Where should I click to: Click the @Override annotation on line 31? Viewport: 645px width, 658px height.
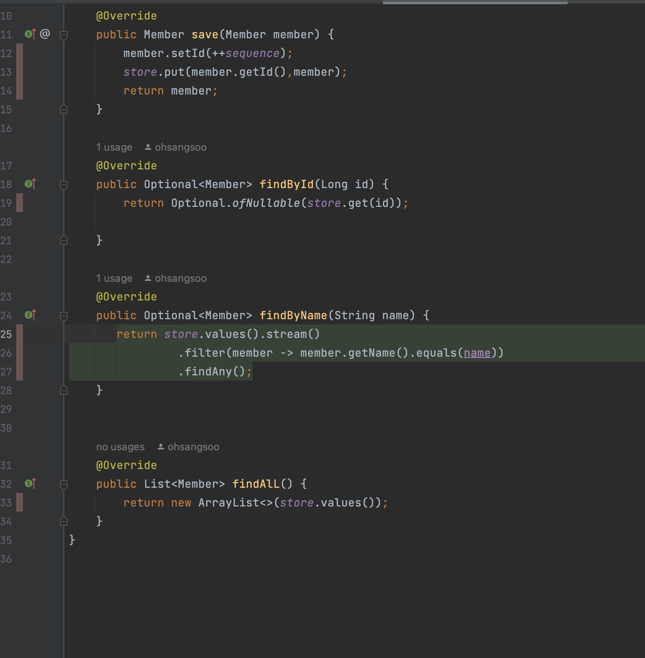click(126, 465)
